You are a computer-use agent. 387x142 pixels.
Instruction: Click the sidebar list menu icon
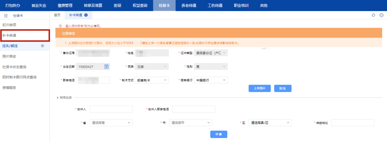[6, 15]
